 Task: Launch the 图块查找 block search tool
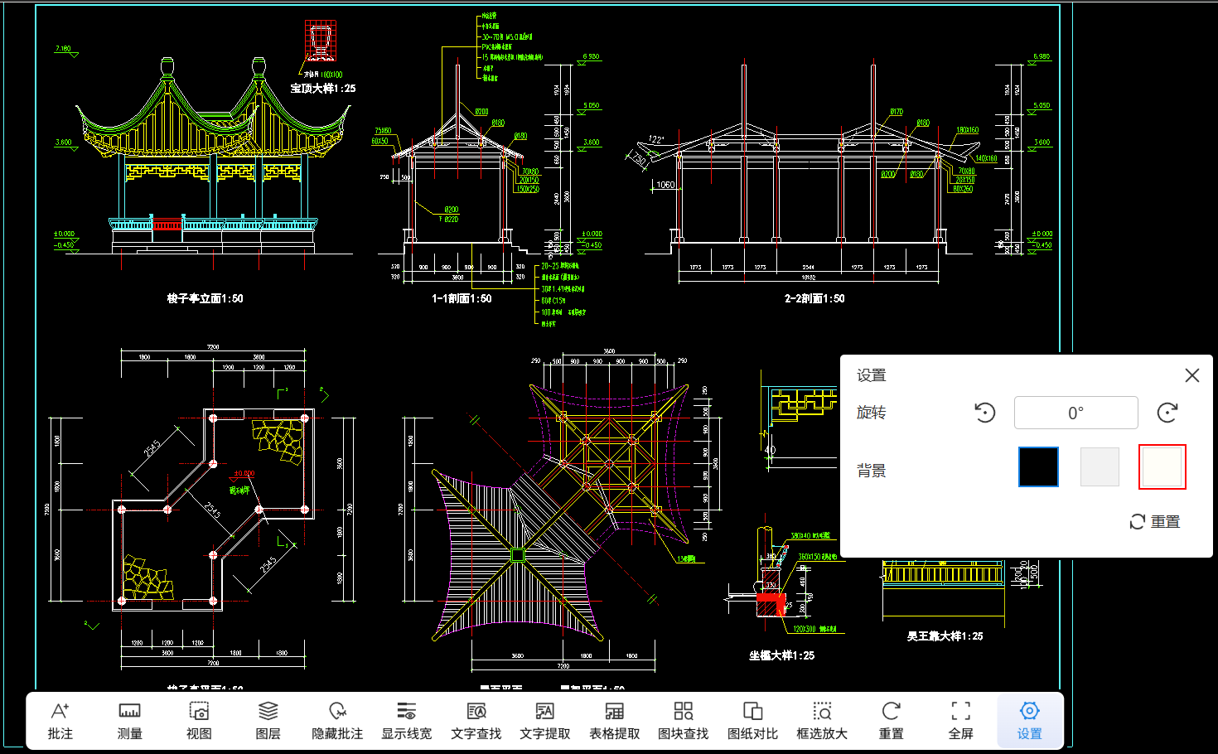tap(684, 721)
